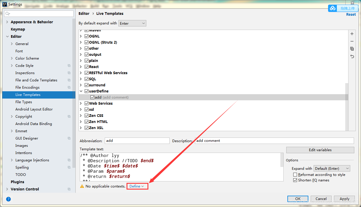This screenshot has height=207, width=361.
Task: Select the TODO settings item
Action: (x=21, y=175)
